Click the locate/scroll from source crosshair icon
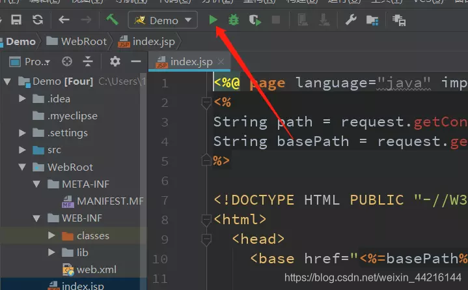 67,62
